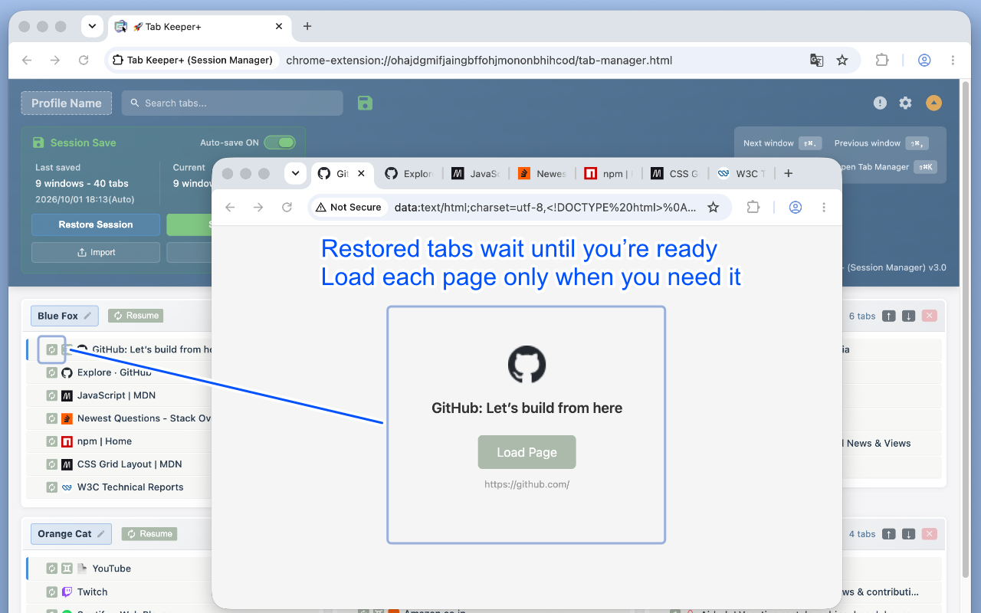Click the Not Secure indicator in front window
The image size is (981, 613).
(x=347, y=207)
